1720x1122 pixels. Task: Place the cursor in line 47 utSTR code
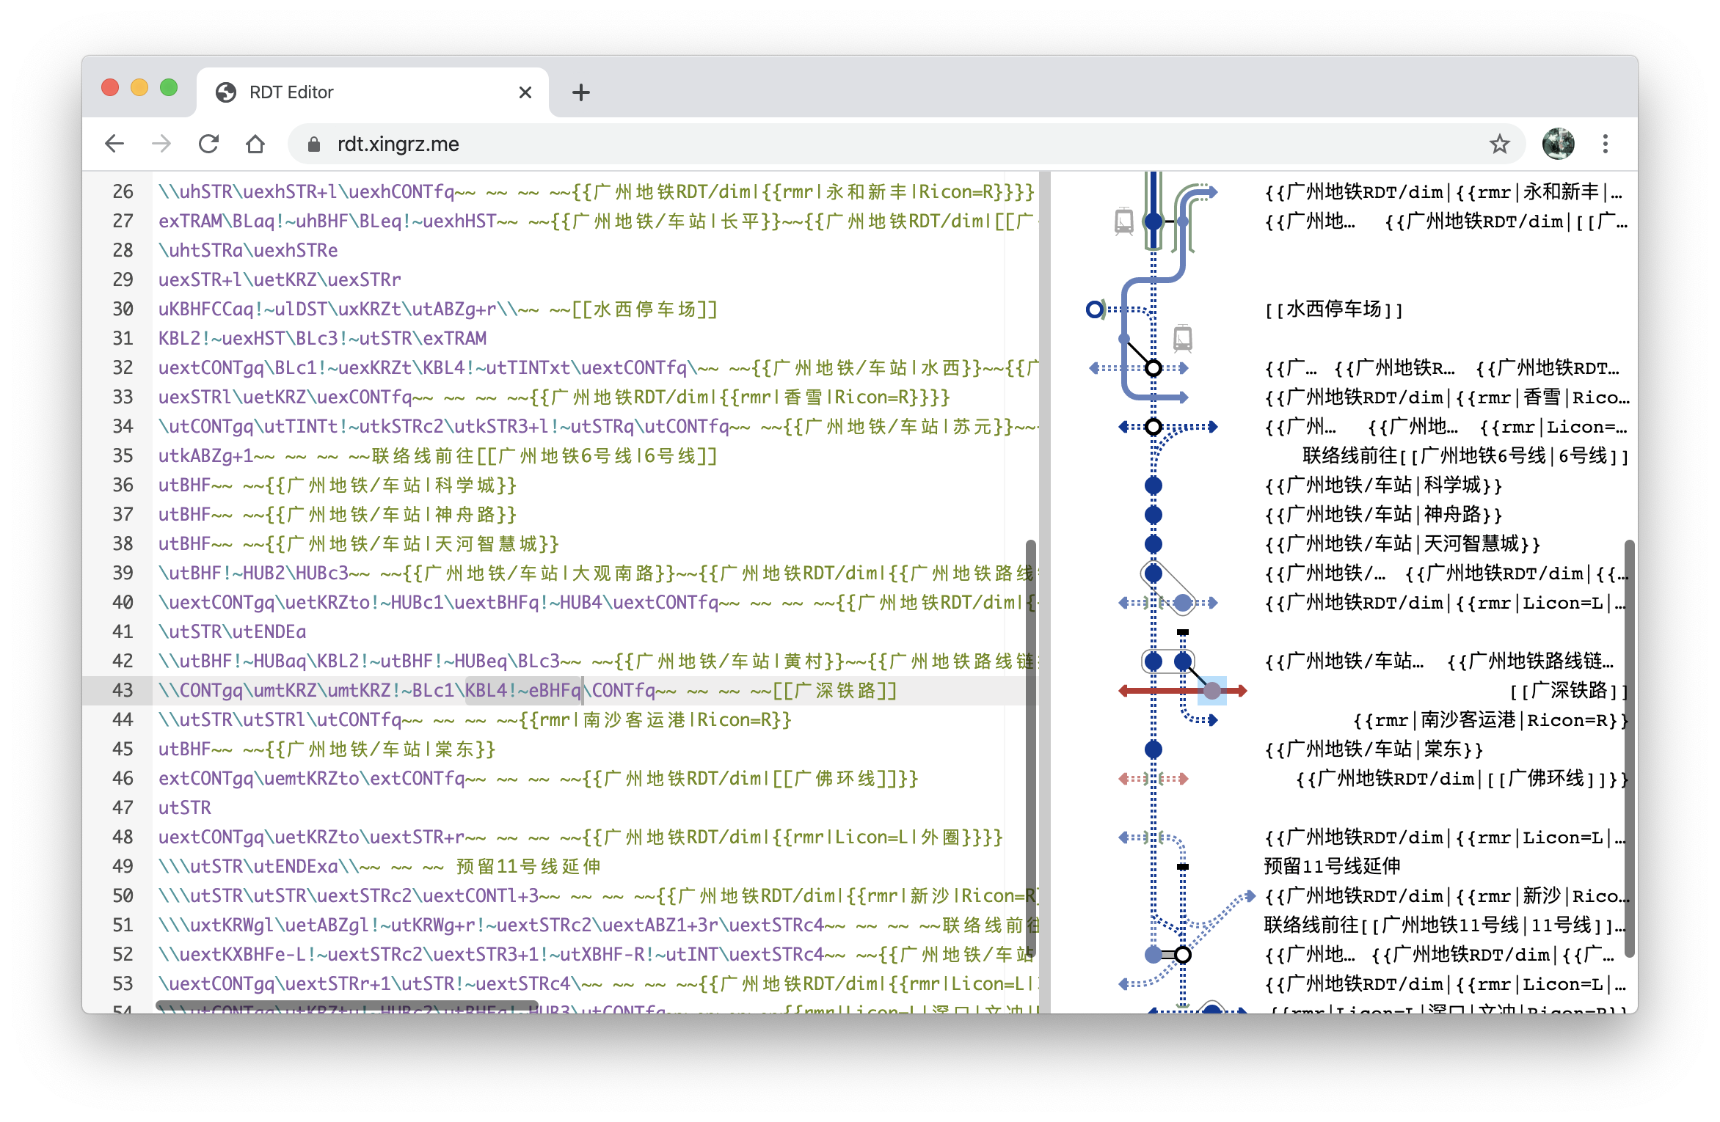coord(185,808)
